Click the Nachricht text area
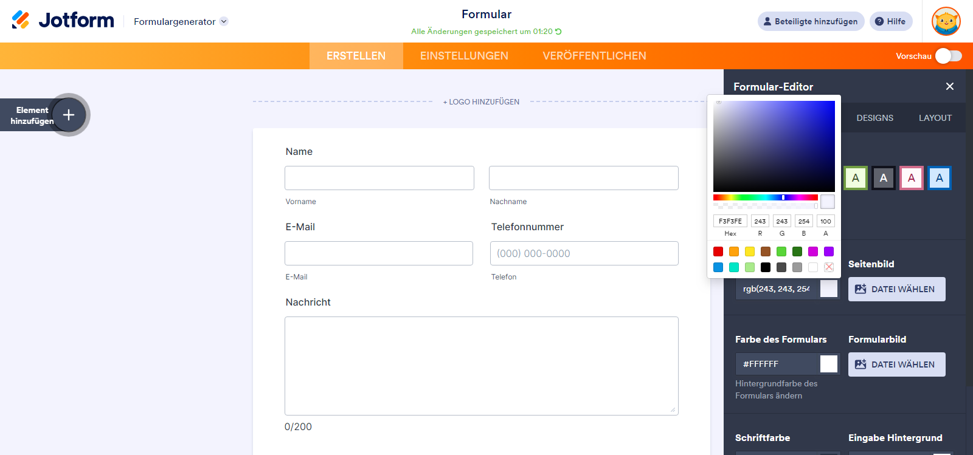Image resolution: width=973 pixels, height=455 pixels. (481, 366)
